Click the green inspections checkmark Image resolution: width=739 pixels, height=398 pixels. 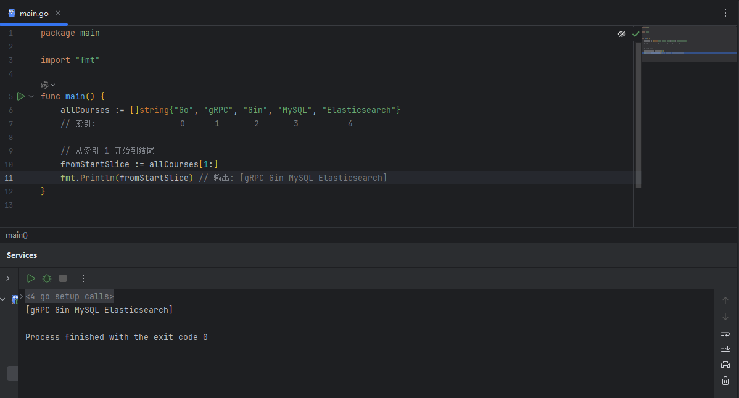[x=636, y=34]
